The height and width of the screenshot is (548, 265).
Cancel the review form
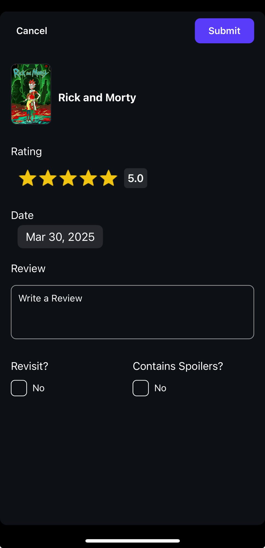pyautogui.click(x=32, y=31)
